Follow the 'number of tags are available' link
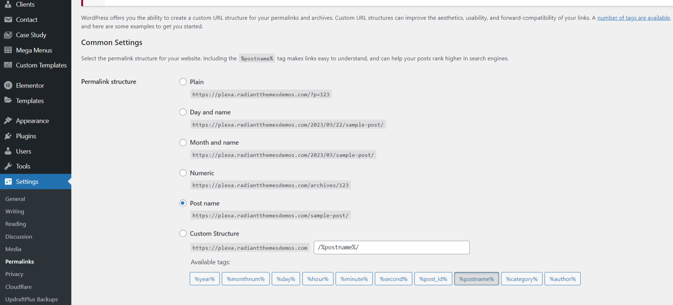This screenshot has width=673, height=305. pyautogui.click(x=633, y=18)
